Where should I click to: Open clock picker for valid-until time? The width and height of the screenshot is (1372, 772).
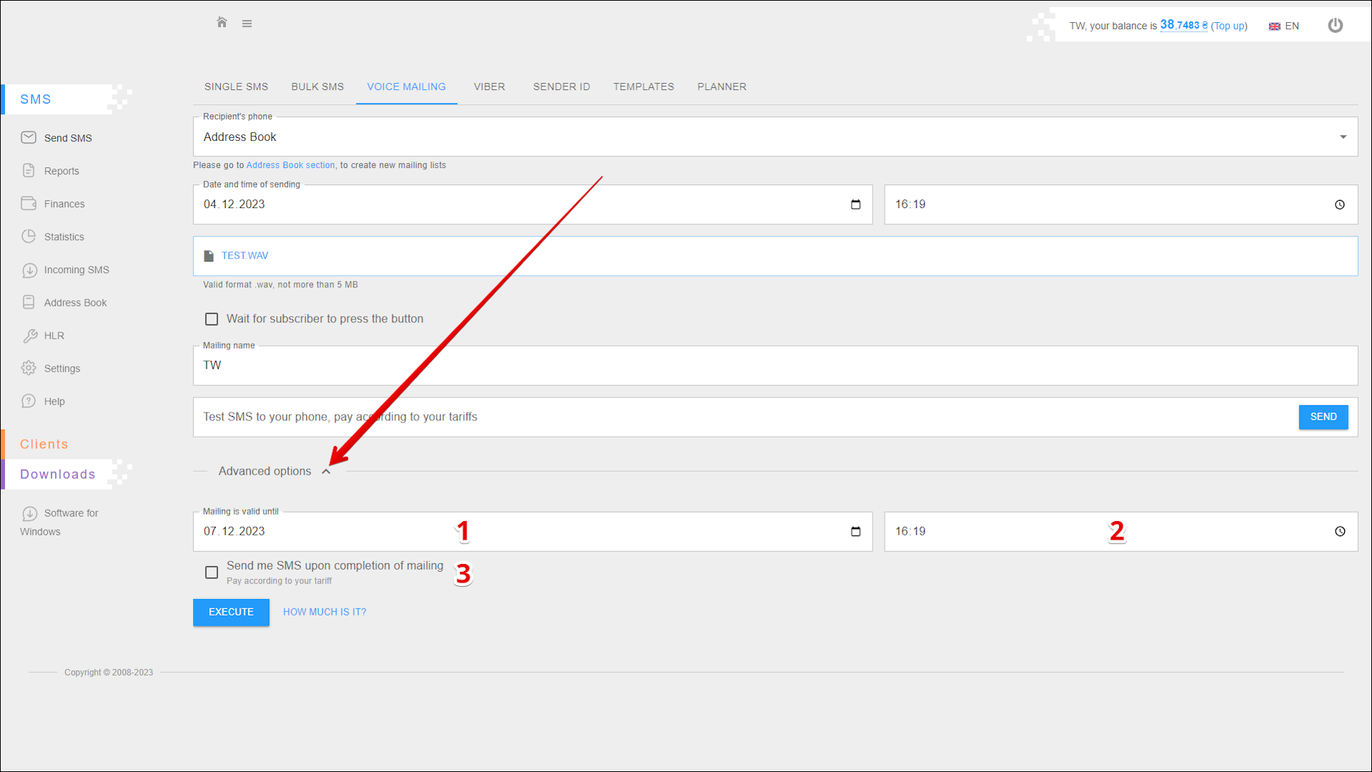coord(1339,531)
